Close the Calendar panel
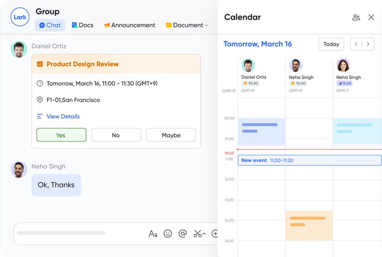The height and width of the screenshot is (257, 382). pos(371,17)
